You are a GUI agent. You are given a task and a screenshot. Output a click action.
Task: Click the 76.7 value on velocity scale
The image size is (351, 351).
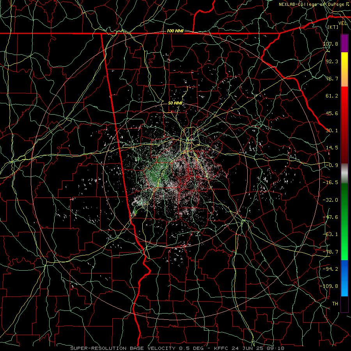coord(332,78)
